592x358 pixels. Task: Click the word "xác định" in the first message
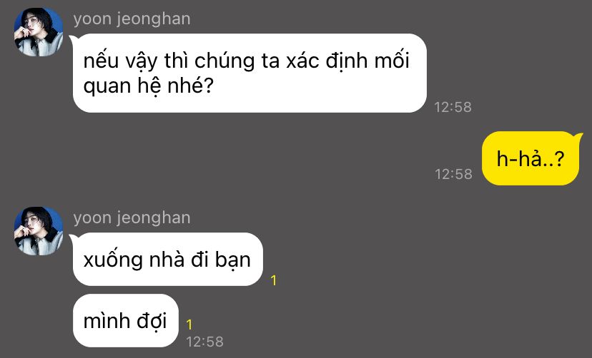pos(327,61)
